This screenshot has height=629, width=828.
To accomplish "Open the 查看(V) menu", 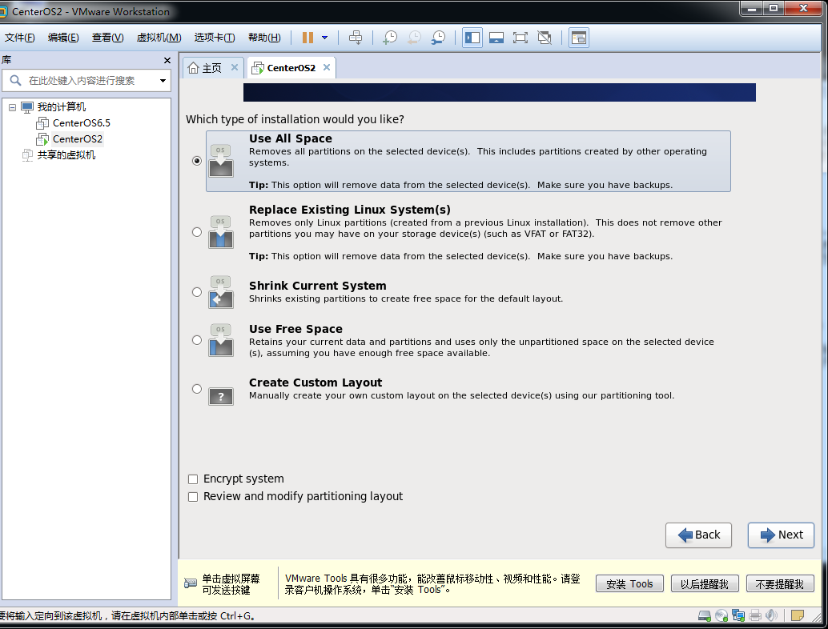I will coord(108,38).
